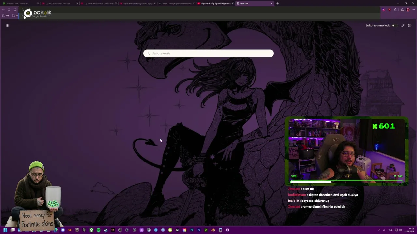This screenshot has height=234, width=417.
Task: Click the streamer webcam overlay
Action: pyautogui.click(x=347, y=151)
